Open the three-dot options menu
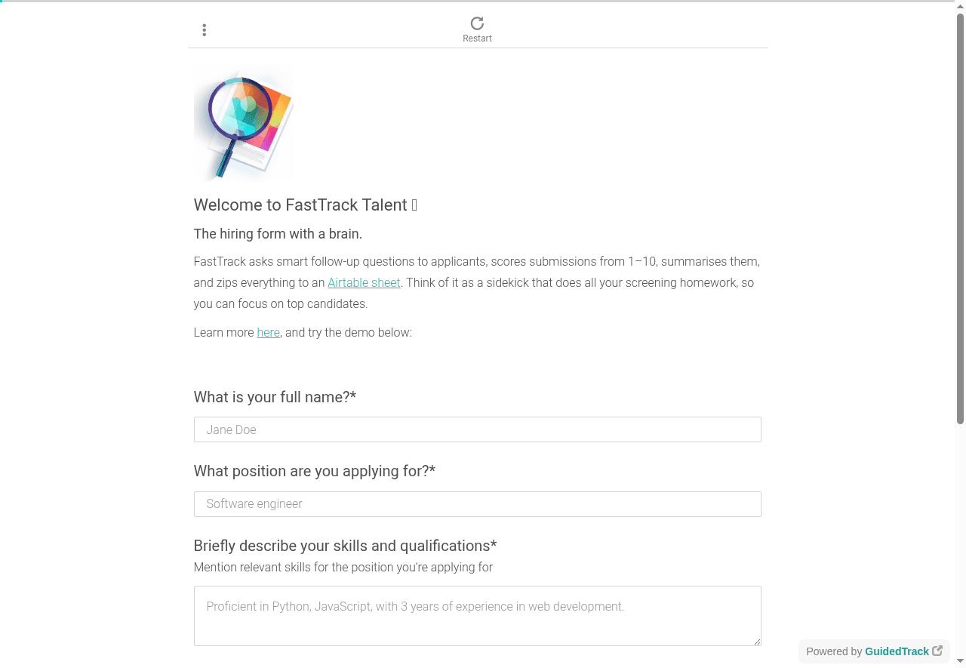This screenshot has height=668, width=966. pos(204,30)
